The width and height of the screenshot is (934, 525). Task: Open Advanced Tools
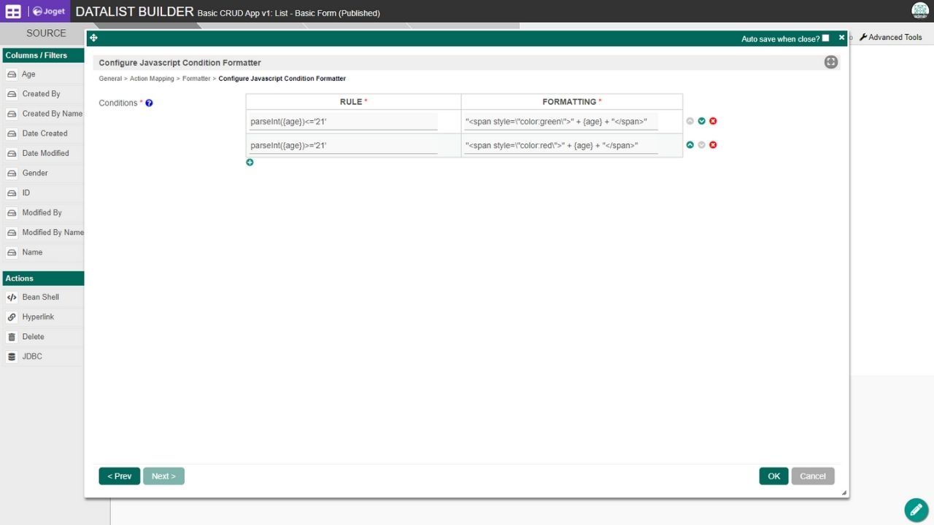point(891,37)
